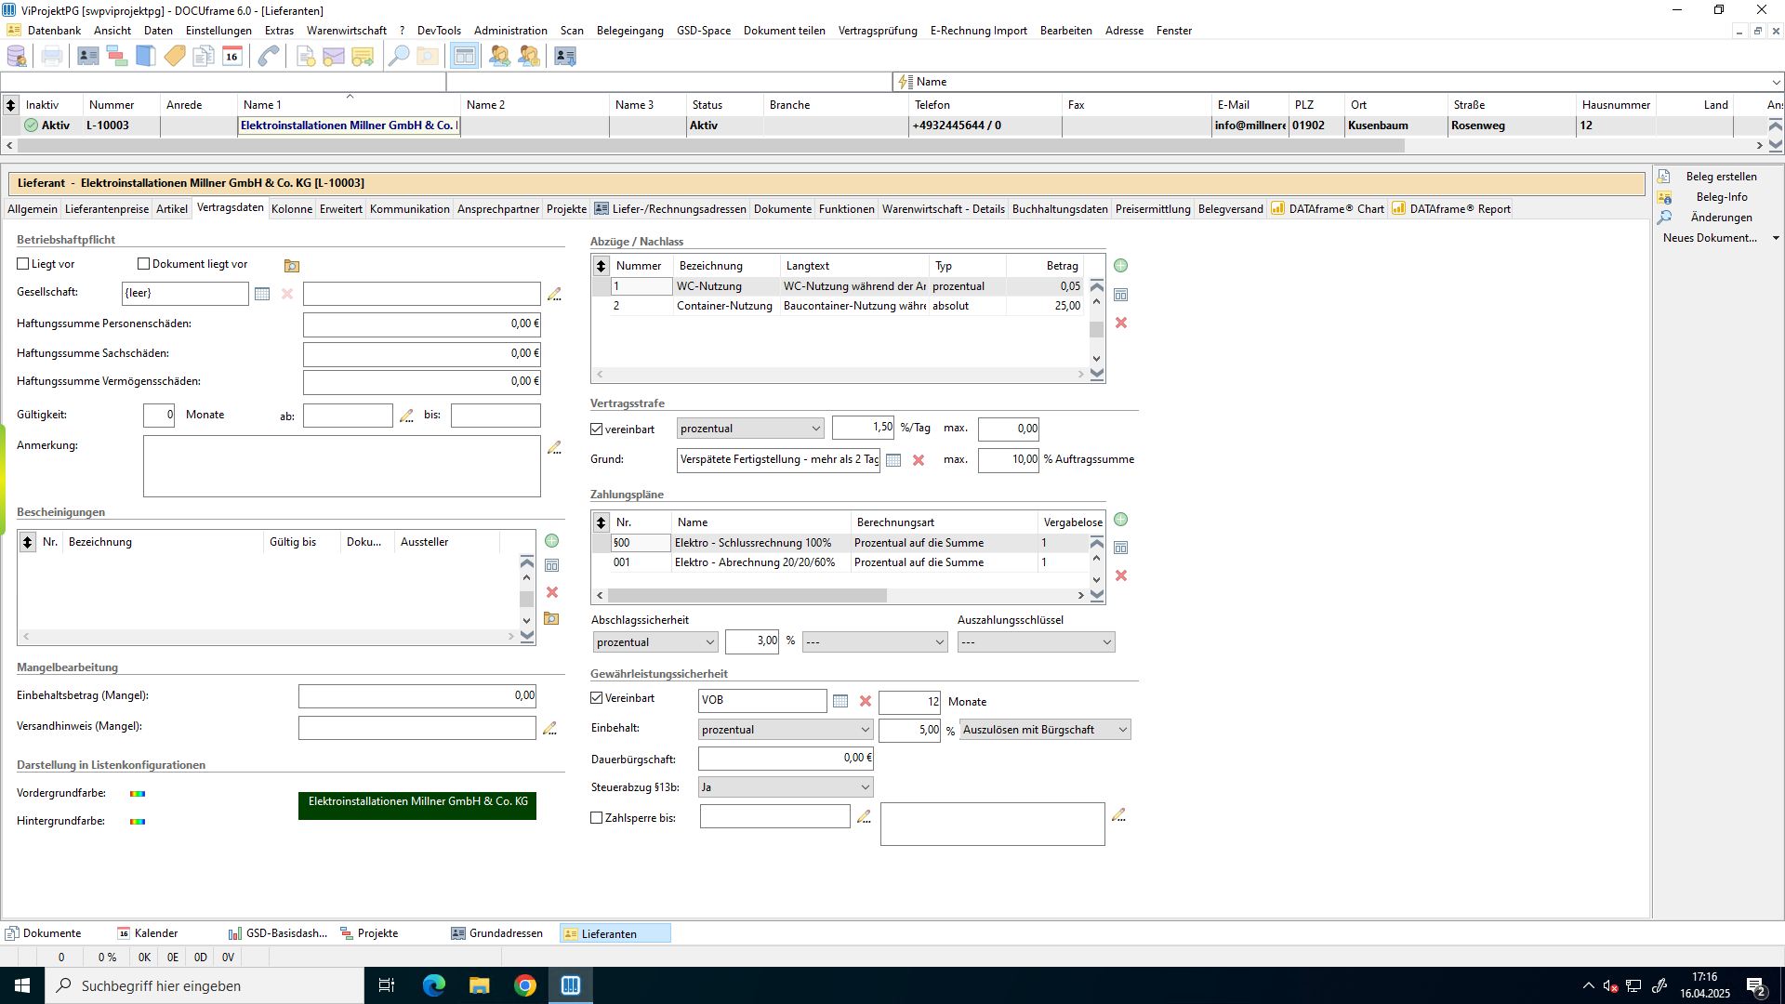Add new Bescheinigungen entry
This screenshot has height=1004, width=1785.
click(x=551, y=541)
